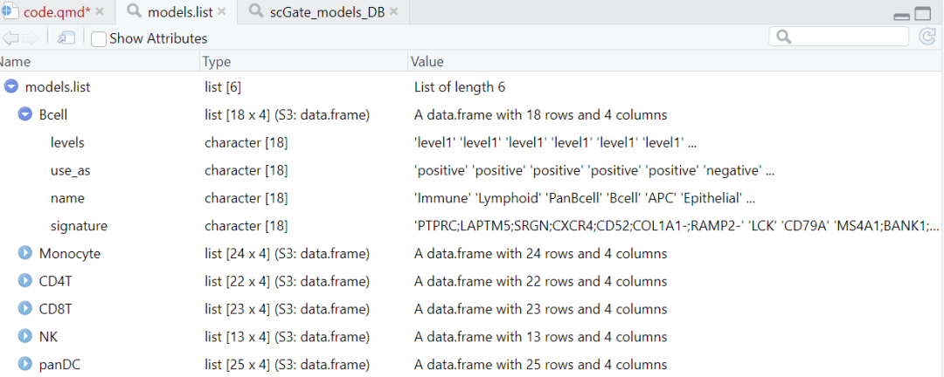Expand the panDC data frame
The width and height of the screenshot is (944, 377).
pos(24,365)
